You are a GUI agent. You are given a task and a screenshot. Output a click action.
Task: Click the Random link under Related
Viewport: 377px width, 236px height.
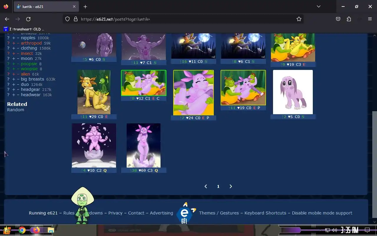pyautogui.click(x=16, y=110)
